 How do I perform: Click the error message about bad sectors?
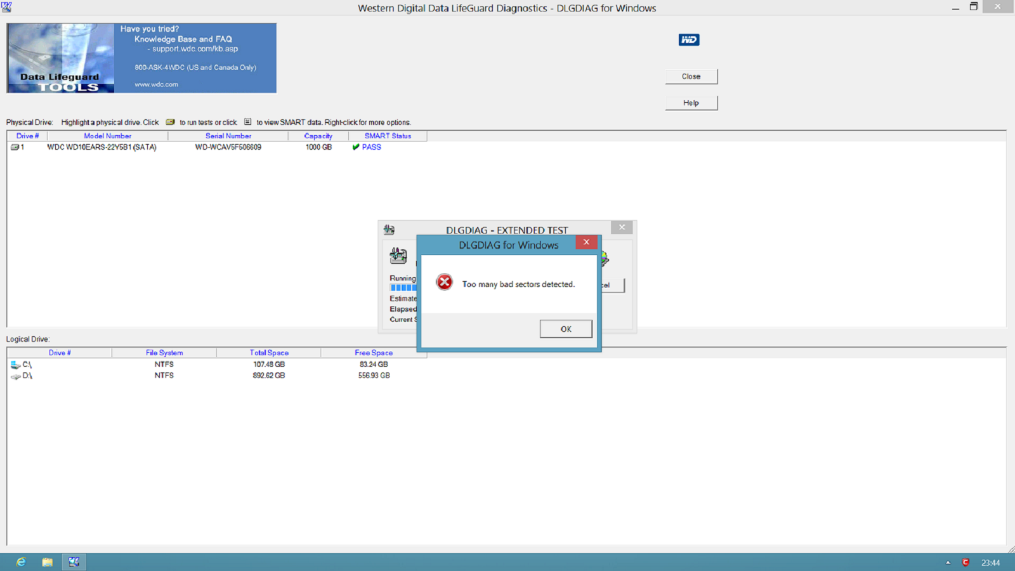pos(518,284)
